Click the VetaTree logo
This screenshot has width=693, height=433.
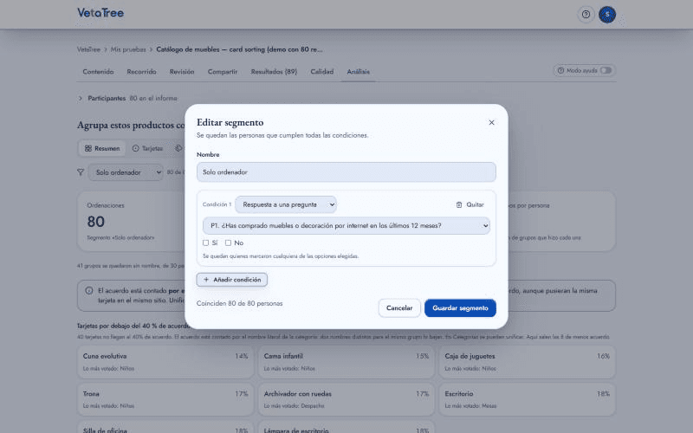click(100, 13)
